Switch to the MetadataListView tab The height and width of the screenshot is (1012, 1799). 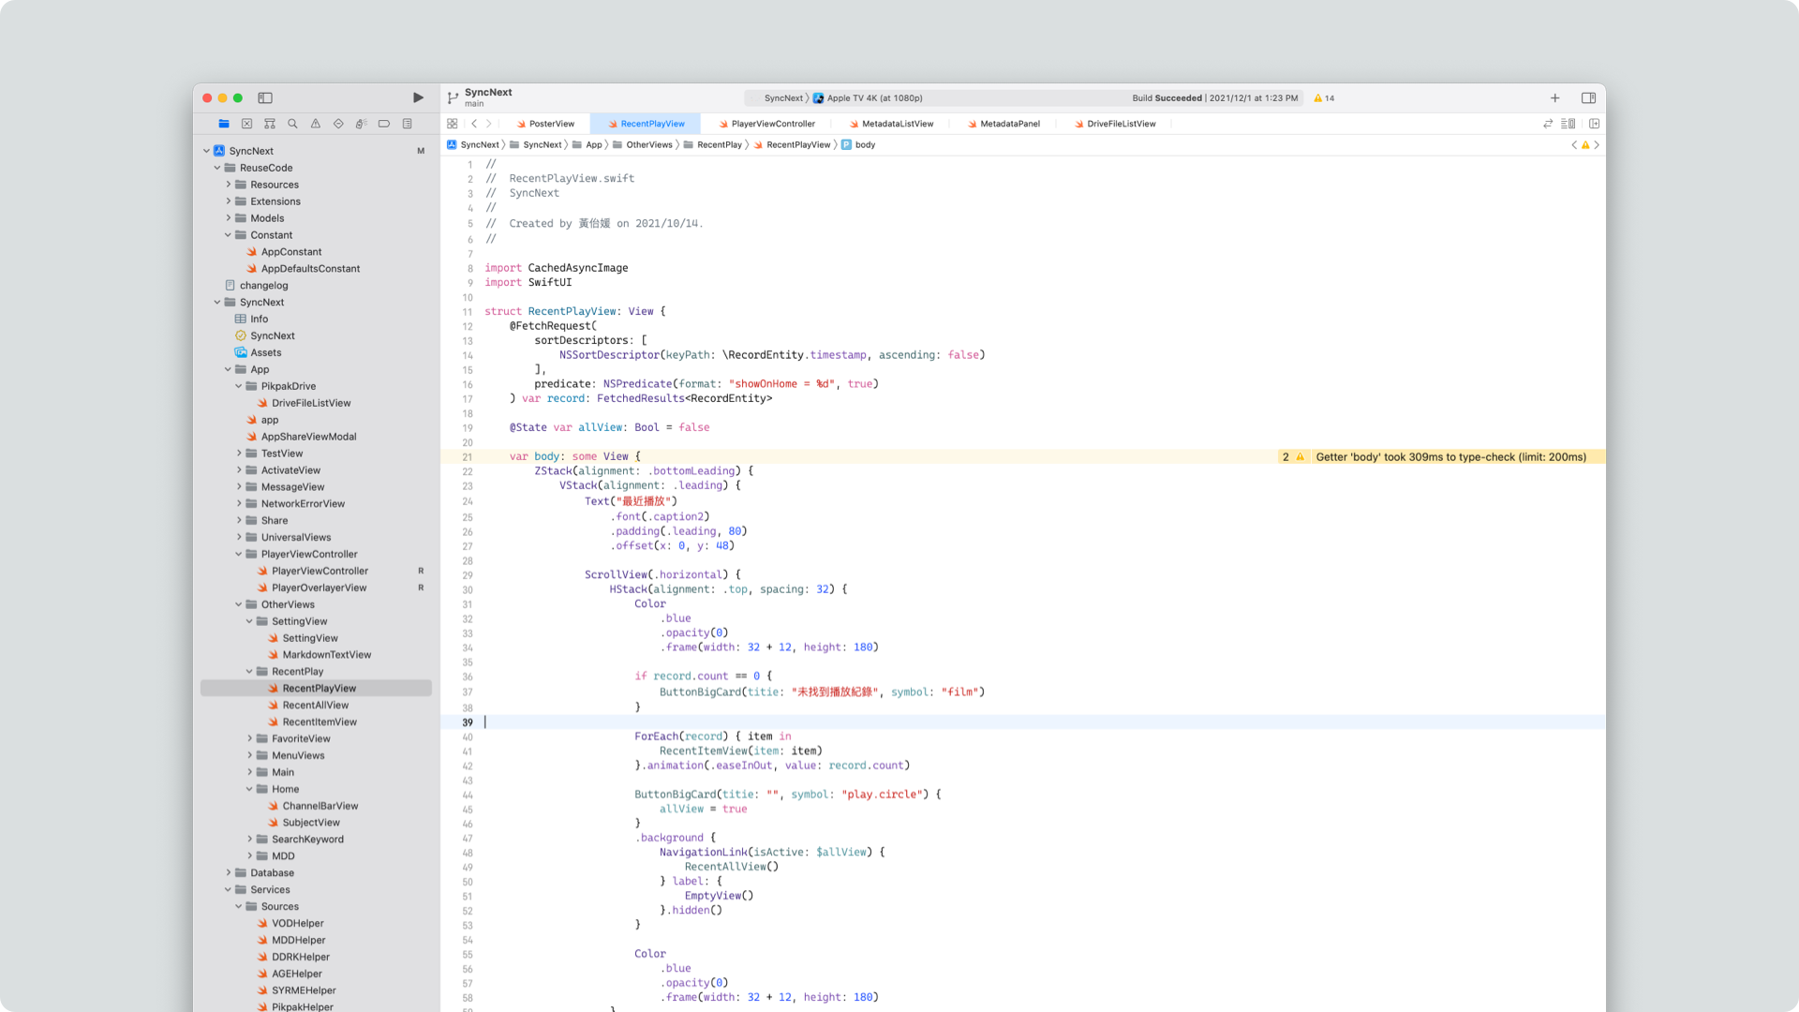pyautogui.click(x=891, y=124)
